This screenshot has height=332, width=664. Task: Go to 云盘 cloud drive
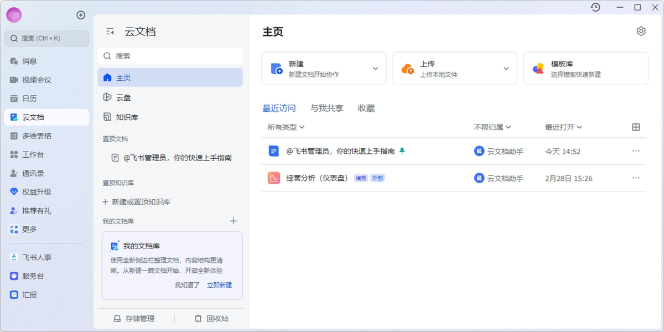(x=170, y=97)
